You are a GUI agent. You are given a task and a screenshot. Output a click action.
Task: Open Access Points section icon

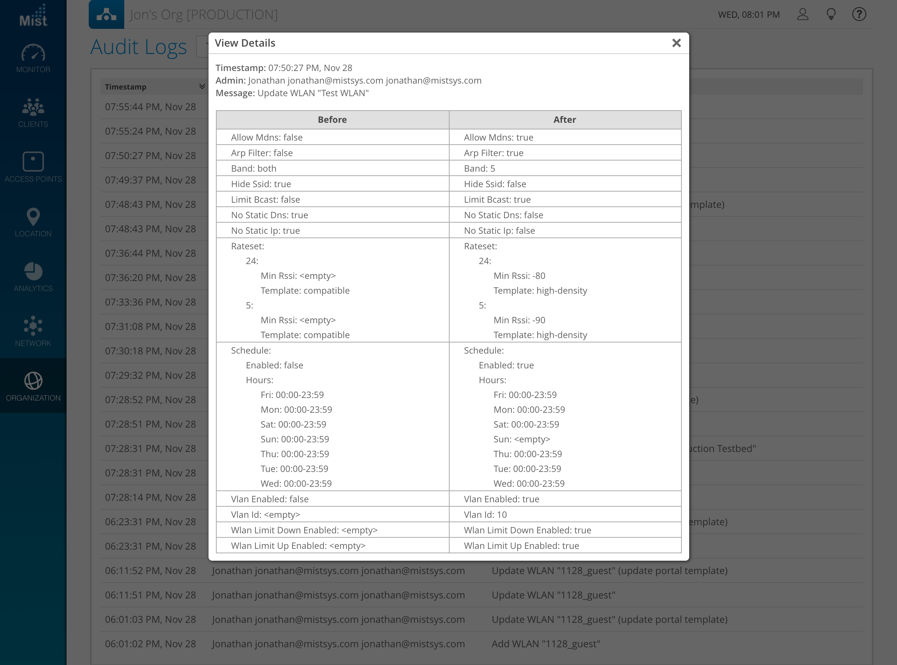33,162
